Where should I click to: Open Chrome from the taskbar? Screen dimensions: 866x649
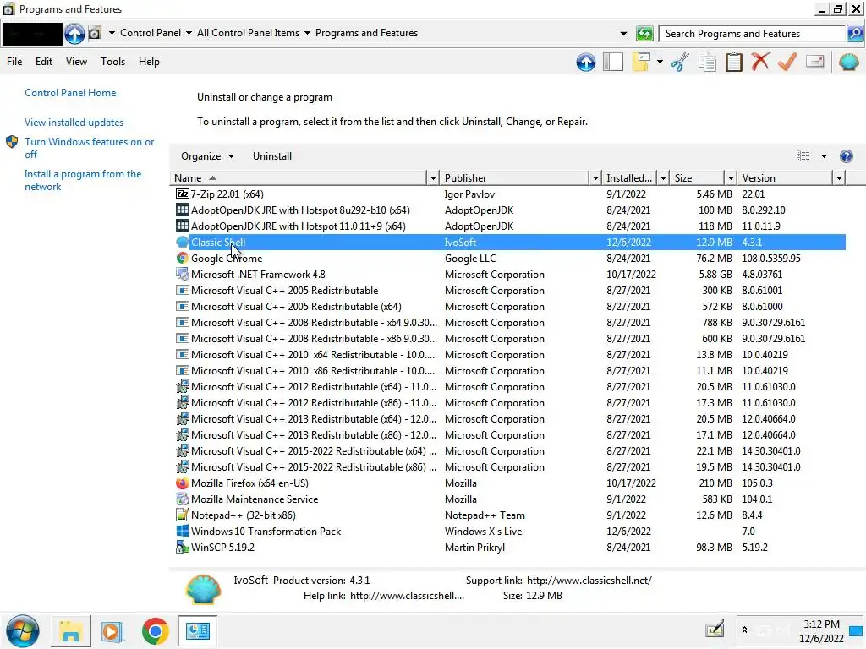156,630
